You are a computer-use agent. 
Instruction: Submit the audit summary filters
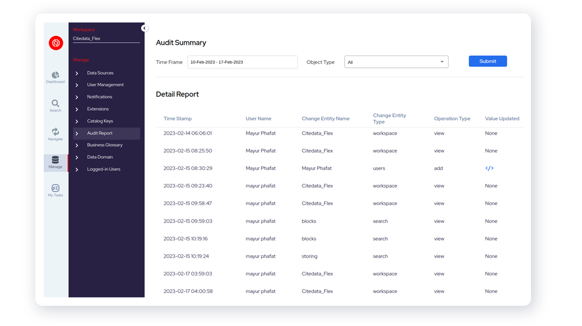click(487, 61)
